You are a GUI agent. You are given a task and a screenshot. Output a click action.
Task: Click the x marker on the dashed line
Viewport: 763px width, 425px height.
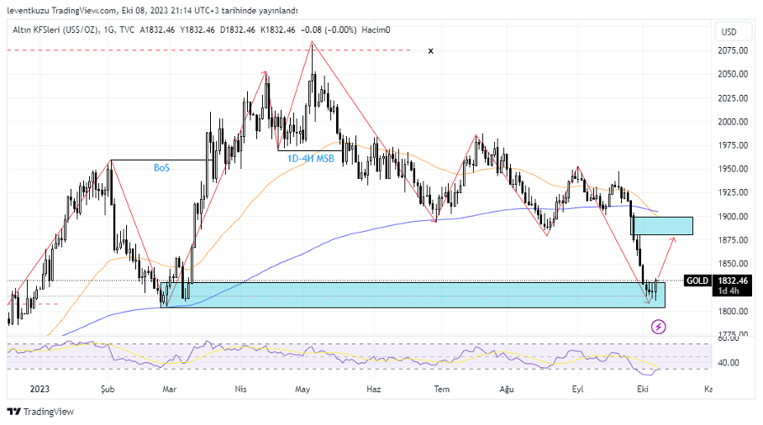(431, 51)
